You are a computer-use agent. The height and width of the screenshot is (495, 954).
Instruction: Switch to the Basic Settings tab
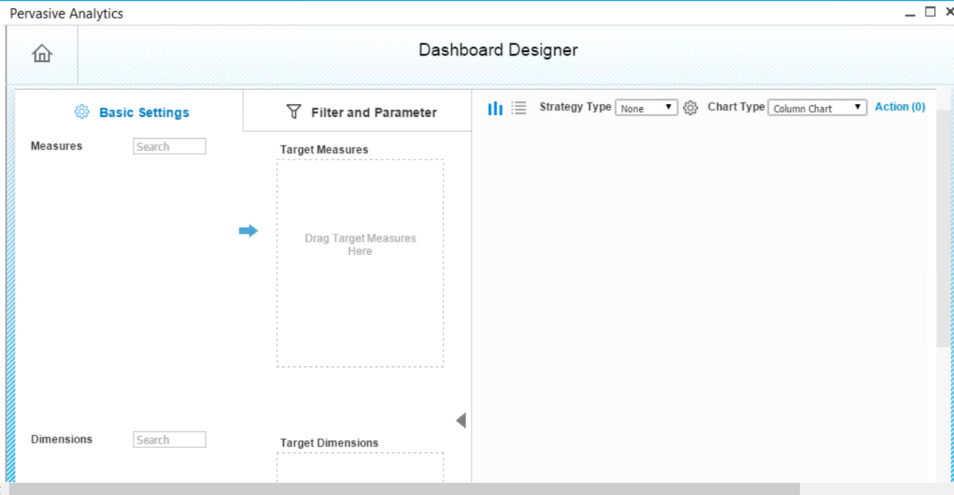pyautogui.click(x=143, y=112)
